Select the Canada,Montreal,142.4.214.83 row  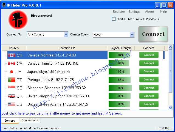[58, 55]
